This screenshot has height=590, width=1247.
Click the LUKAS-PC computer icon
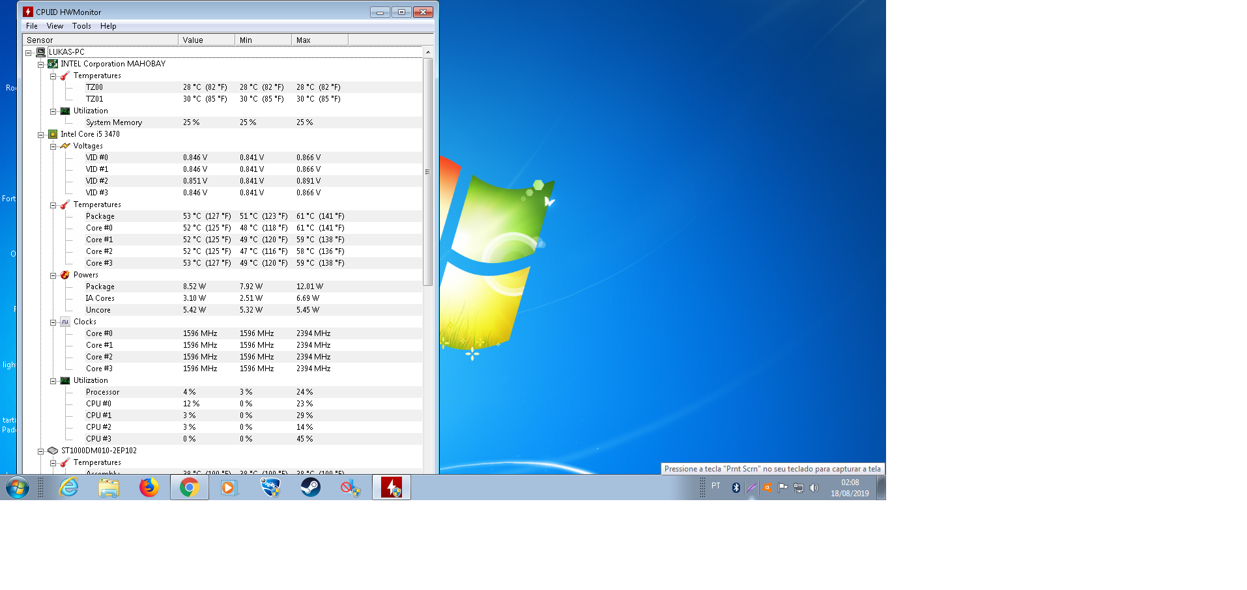[x=40, y=52]
